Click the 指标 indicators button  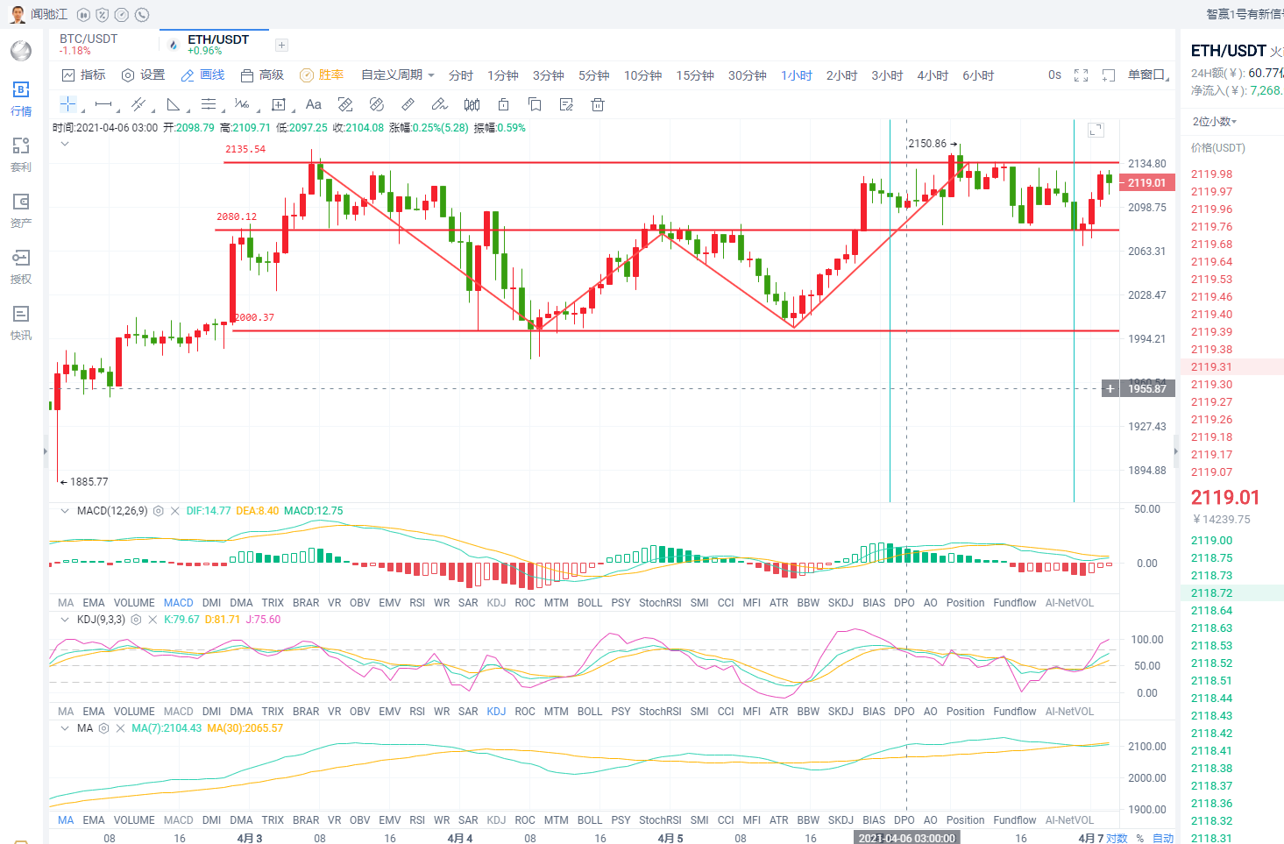coord(84,75)
